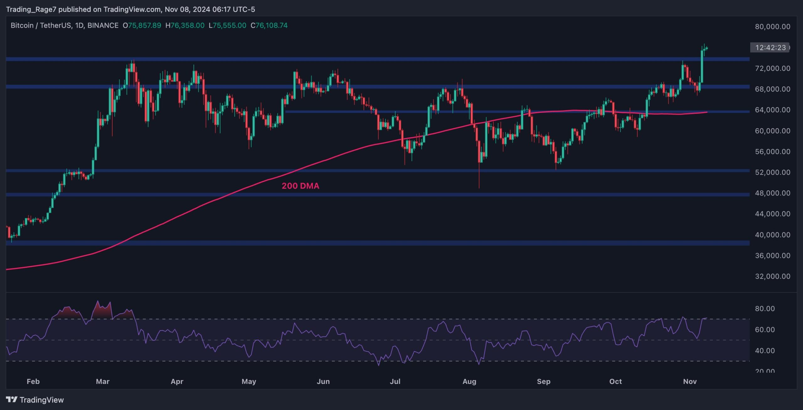Click the 80,000.00 price axis label
This screenshot has width=803, height=410.
pos(772,27)
